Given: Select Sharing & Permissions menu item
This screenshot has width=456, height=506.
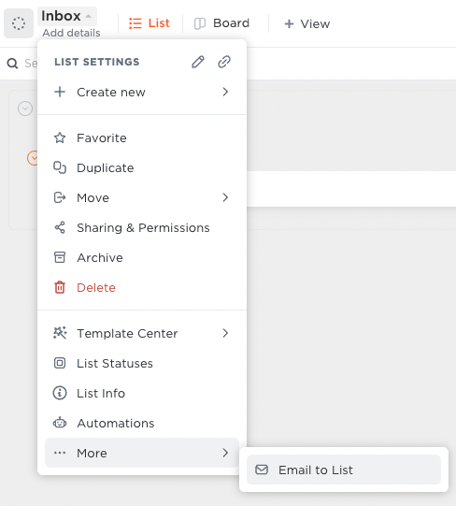Looking at the screenshot, I should (x=142, y=228).
